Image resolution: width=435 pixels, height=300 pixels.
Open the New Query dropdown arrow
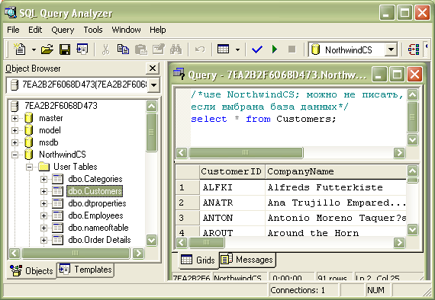tap(34, 49)
